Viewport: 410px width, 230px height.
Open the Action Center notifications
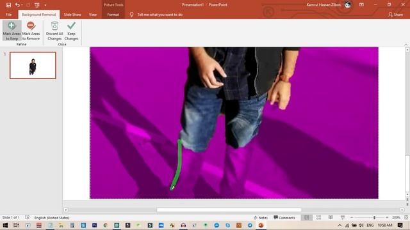pos(400,226)
